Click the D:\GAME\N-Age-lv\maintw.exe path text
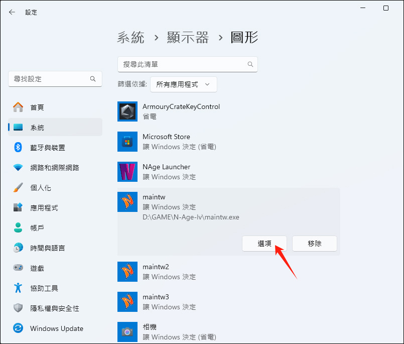Viewport: 404px width, 344px height. click(191, 217)
